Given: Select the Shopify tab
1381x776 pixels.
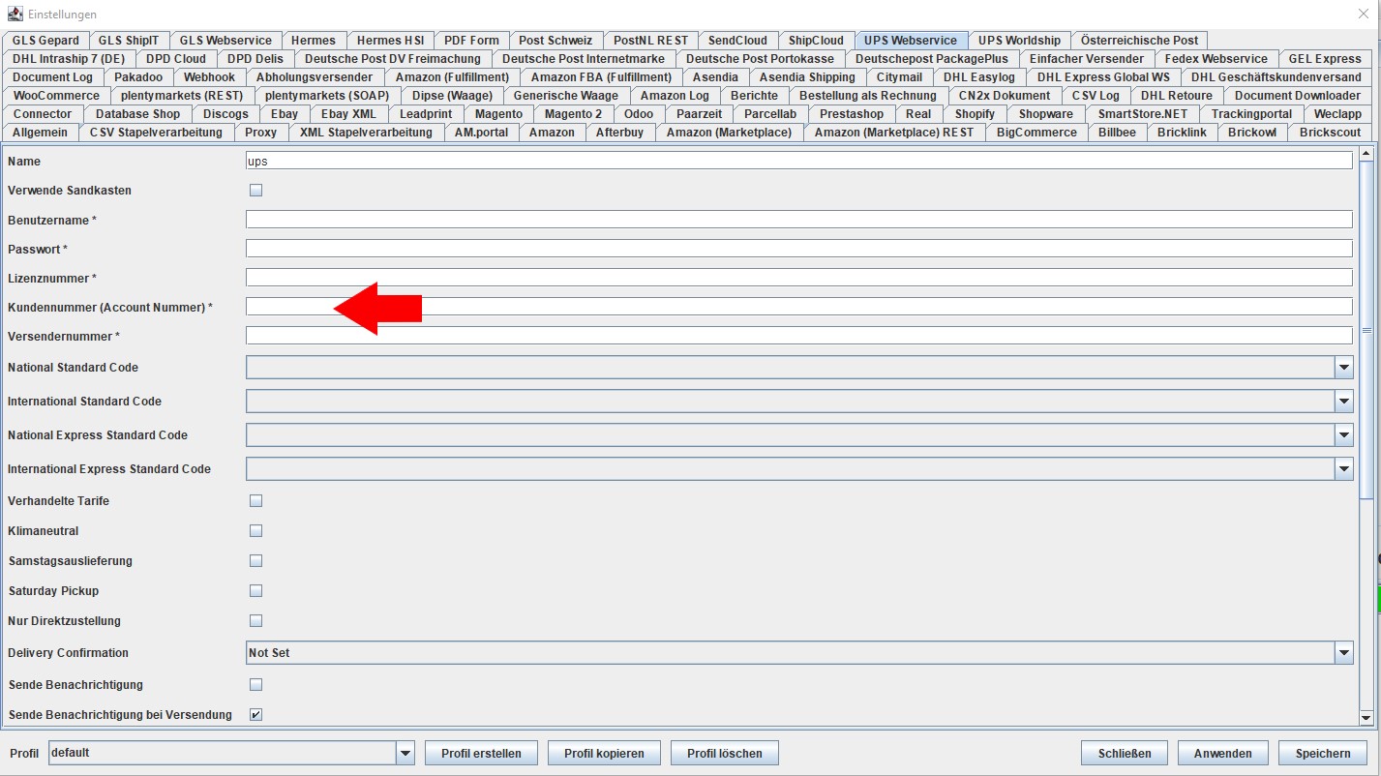Looking at the screenshot, I should pyautogui.click(x=975, y=114).
